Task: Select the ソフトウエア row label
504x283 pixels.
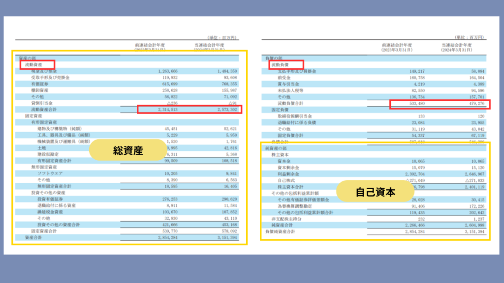Action: pos(51,173)
